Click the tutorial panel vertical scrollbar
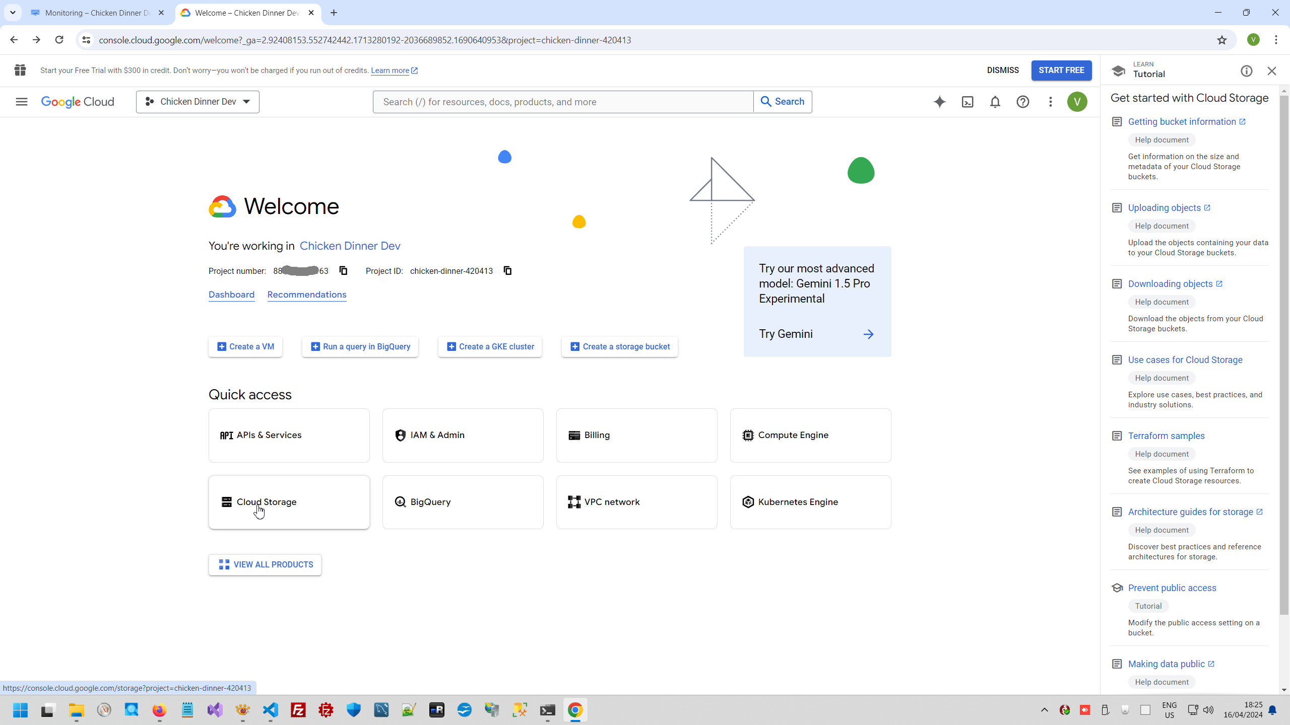 pyautogui.click(x=1284, y=352)
